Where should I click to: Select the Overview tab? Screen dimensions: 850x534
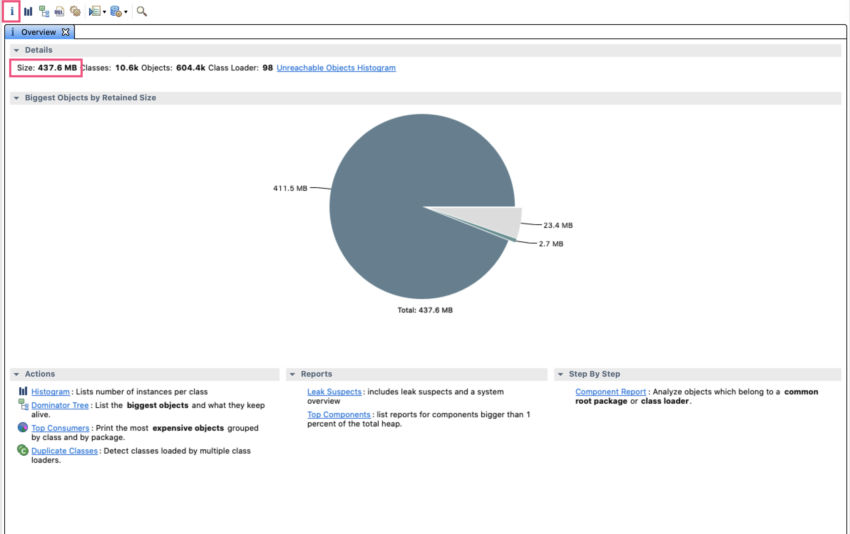click(39, 32)
